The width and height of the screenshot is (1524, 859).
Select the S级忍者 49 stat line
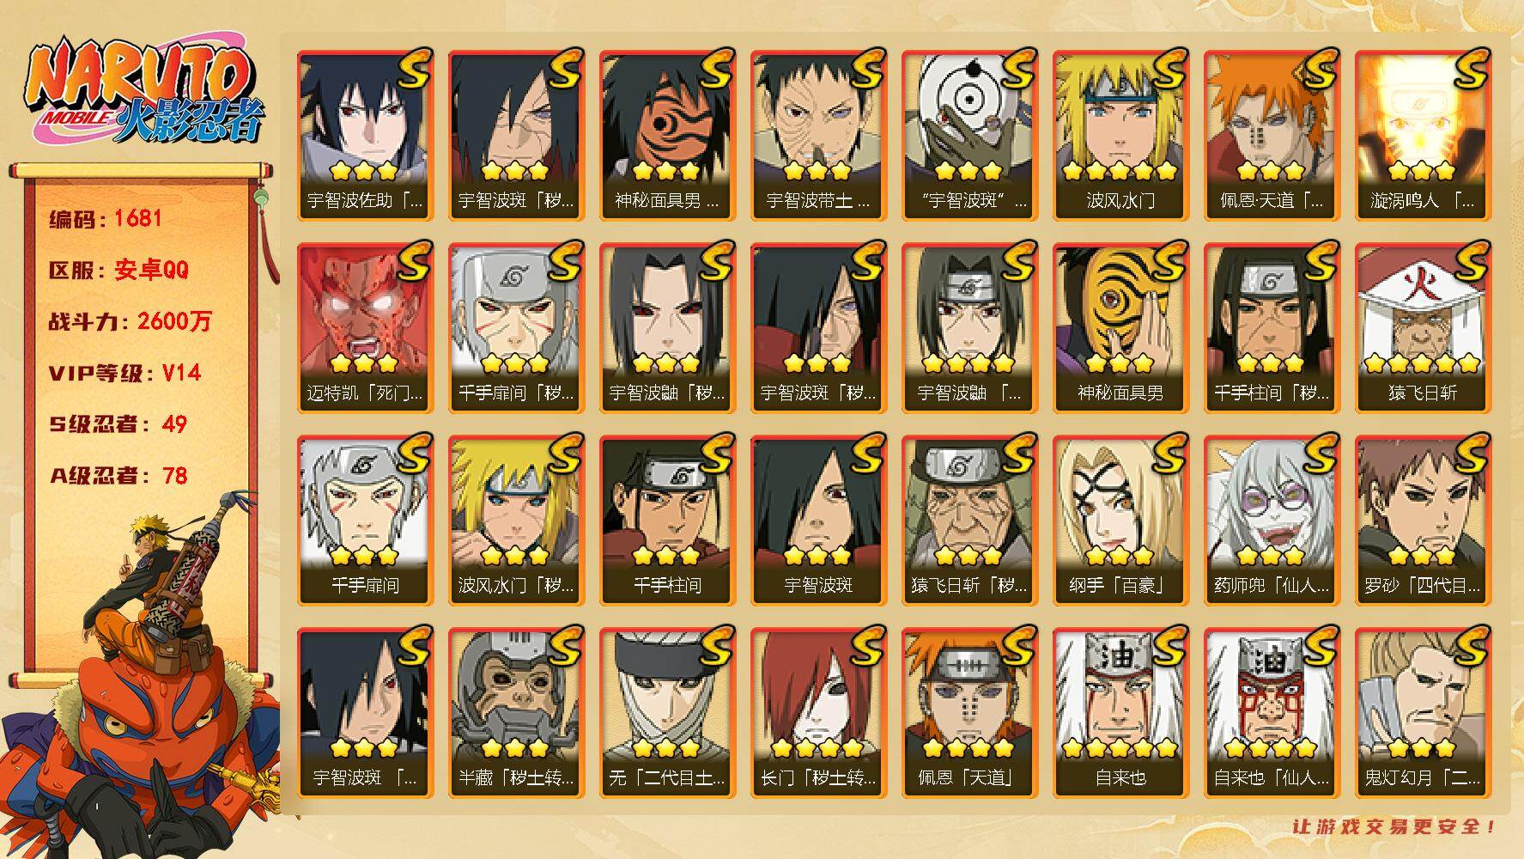click(118, 424)
